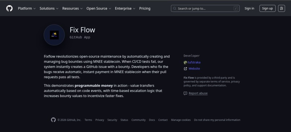Open the appearance settings sliders icon
The image size is (291, 132).
(282, 8)
